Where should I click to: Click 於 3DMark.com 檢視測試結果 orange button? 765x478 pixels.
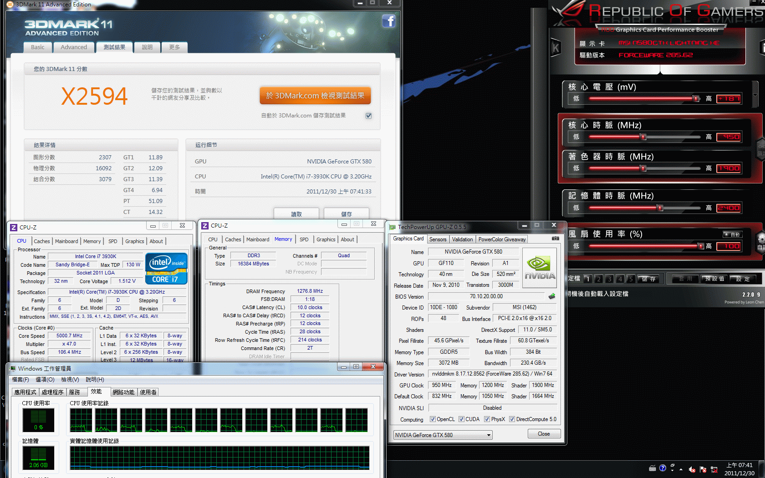point(315,96)
